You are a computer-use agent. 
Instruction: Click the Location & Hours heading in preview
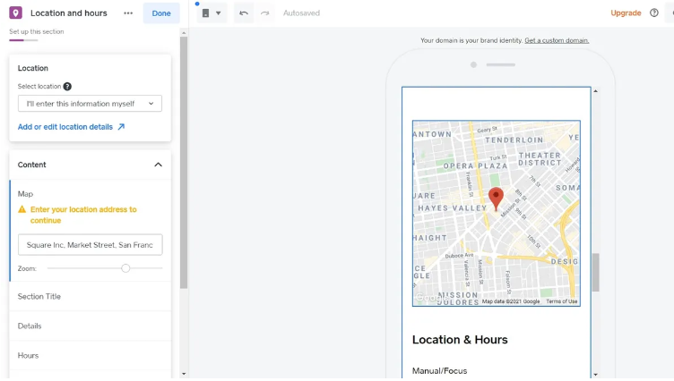pos(460,340)
